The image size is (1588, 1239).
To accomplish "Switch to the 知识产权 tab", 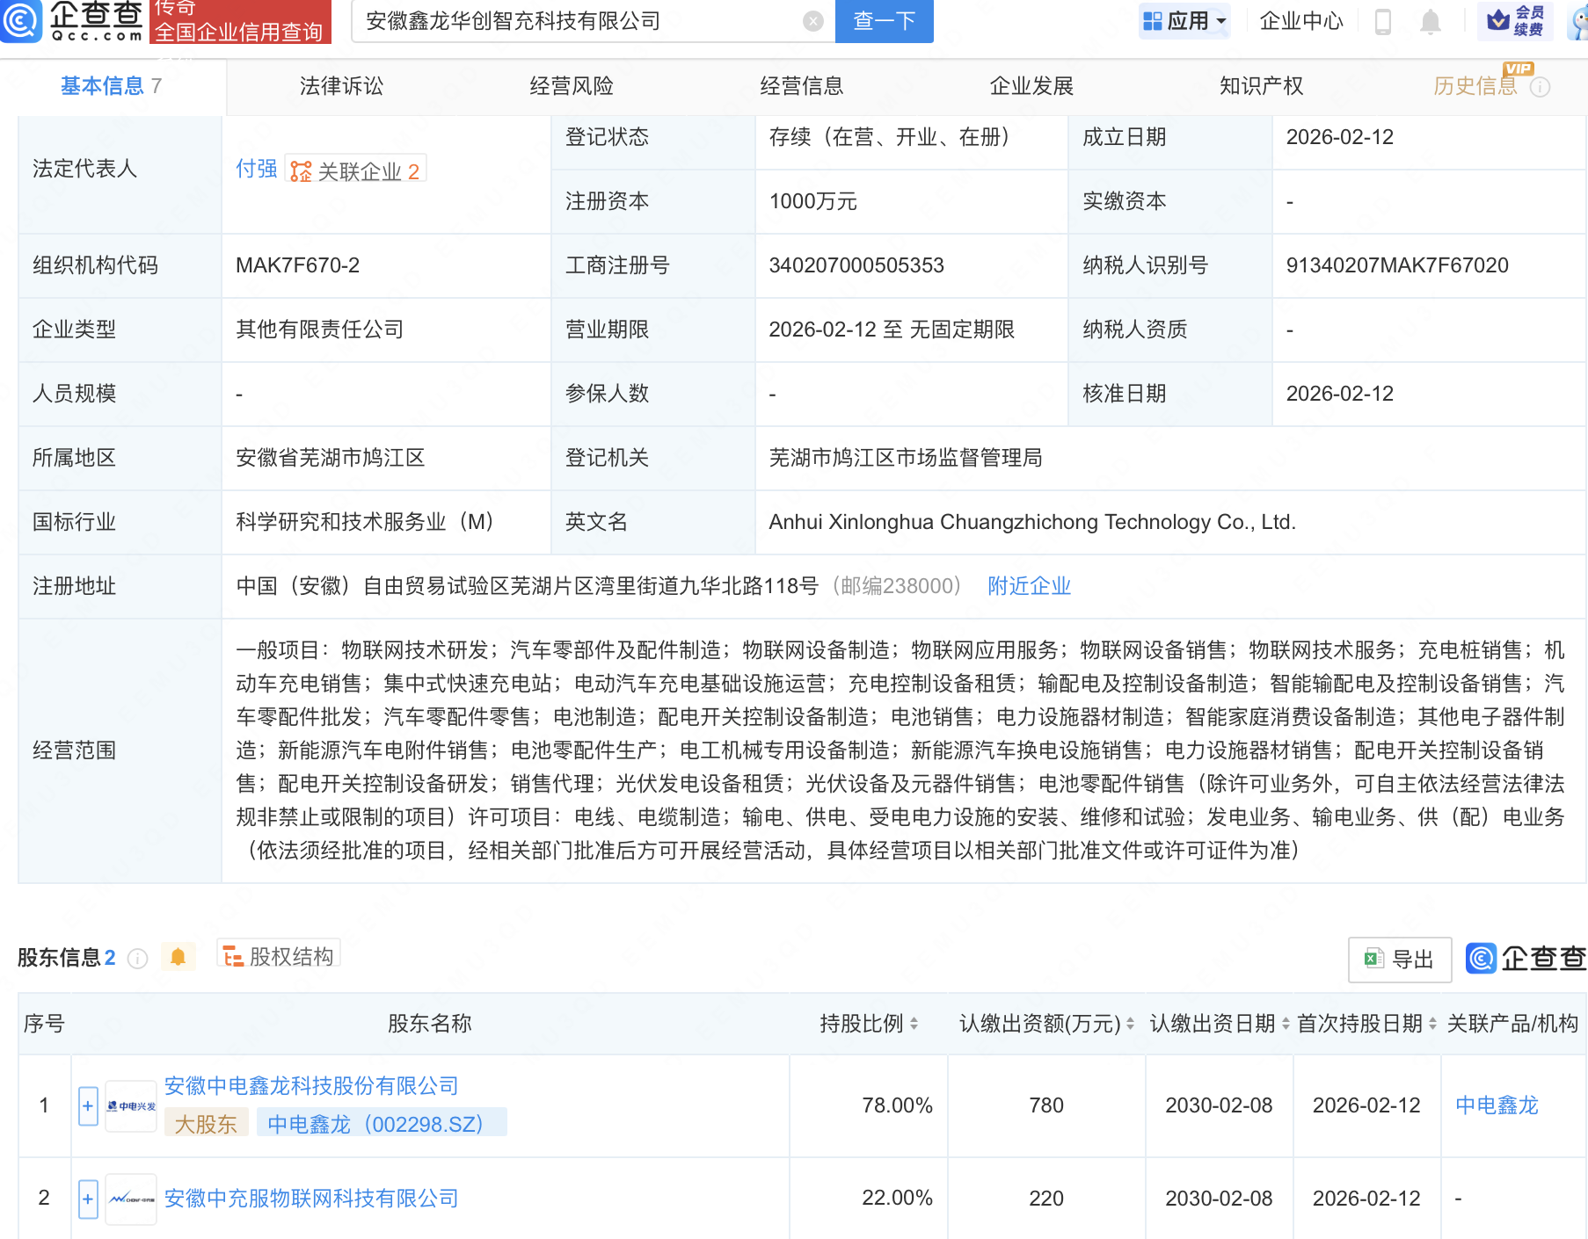I will [x=1261, y=85].
